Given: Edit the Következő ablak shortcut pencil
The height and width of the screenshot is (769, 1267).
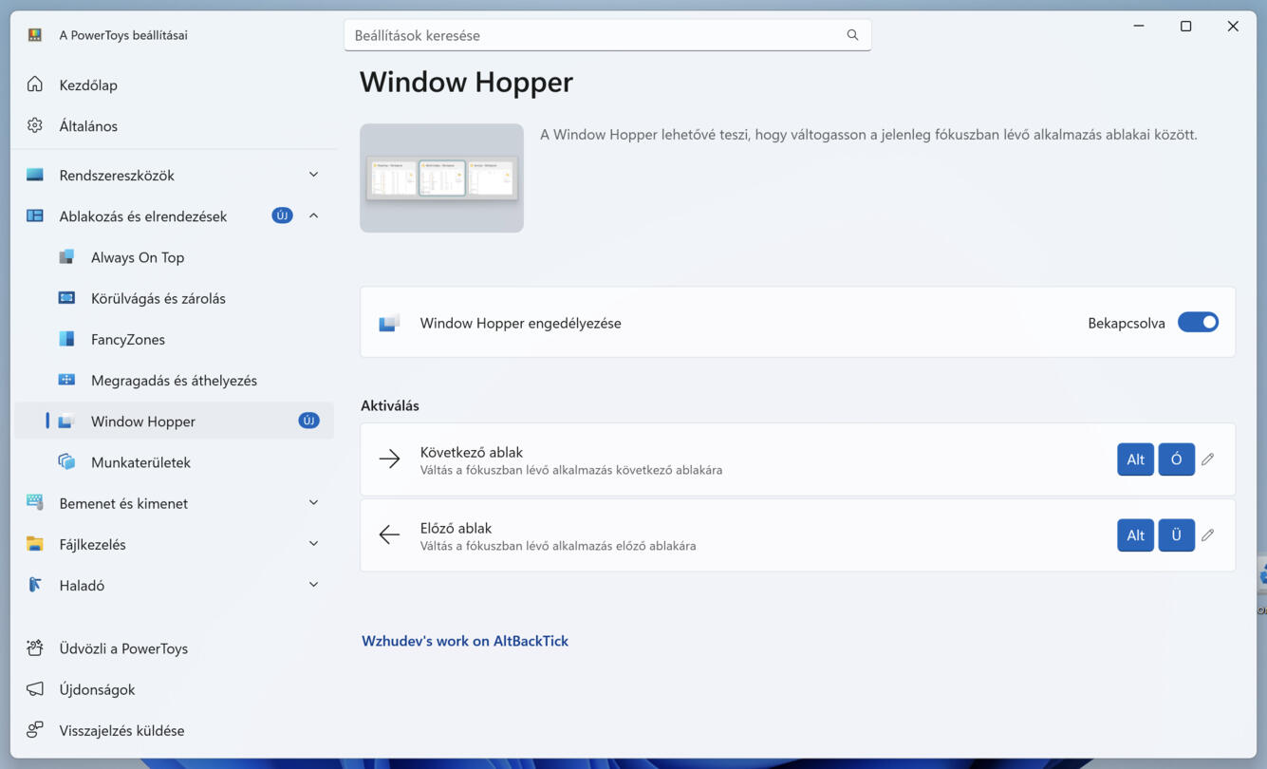Looking at the screenshot, I should click(1207, 460).
